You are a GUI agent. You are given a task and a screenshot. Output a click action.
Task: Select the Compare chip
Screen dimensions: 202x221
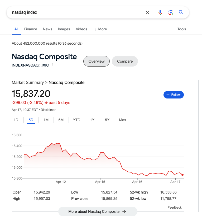click(125, 61)
